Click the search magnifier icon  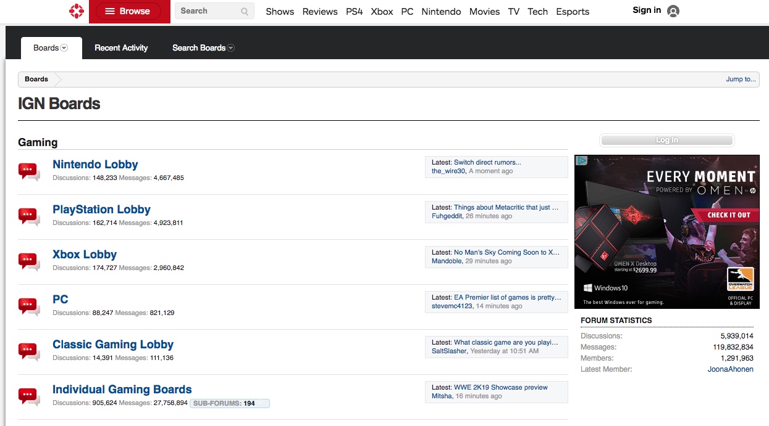click(245, 11)
